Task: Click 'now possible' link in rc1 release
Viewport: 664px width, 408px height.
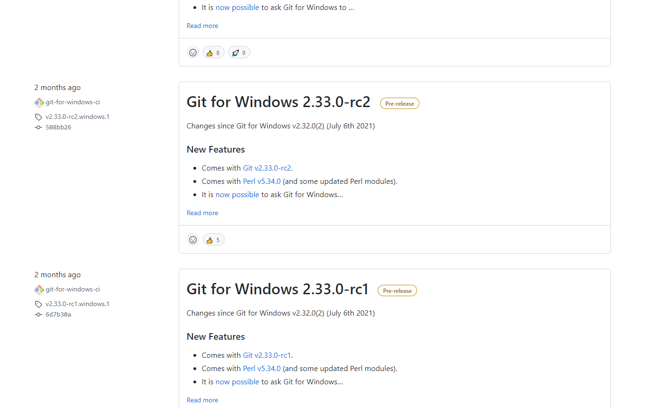Action: (237, 381)
